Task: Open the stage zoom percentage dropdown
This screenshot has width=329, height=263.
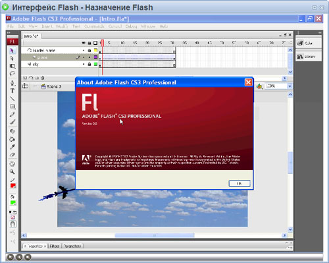Action: 290,86
